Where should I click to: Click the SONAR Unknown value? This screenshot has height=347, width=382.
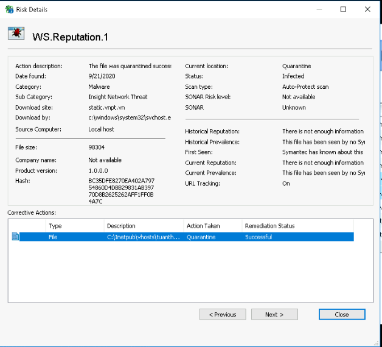click(294, 108)
